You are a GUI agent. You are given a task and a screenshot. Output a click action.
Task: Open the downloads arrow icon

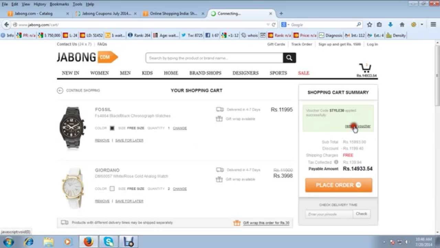coord(390,24)
